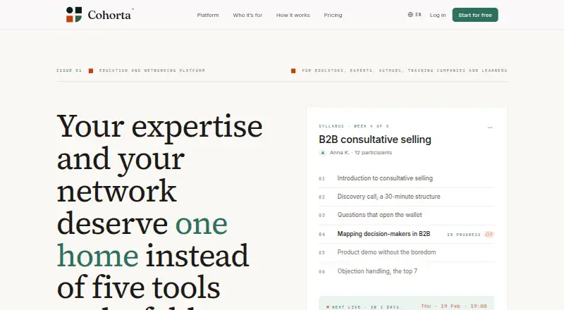
Task: Switch language via EN selector
Action: pyautogui.click(x=415, y=15)
